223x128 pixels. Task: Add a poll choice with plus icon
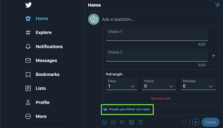click(214, 56)
